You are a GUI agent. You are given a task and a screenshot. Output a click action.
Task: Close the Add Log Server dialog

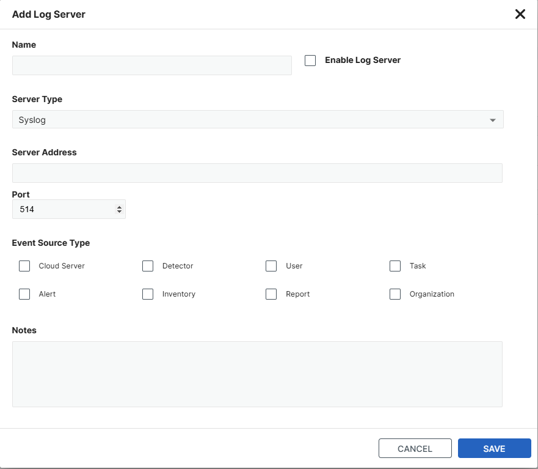point(520,14)
